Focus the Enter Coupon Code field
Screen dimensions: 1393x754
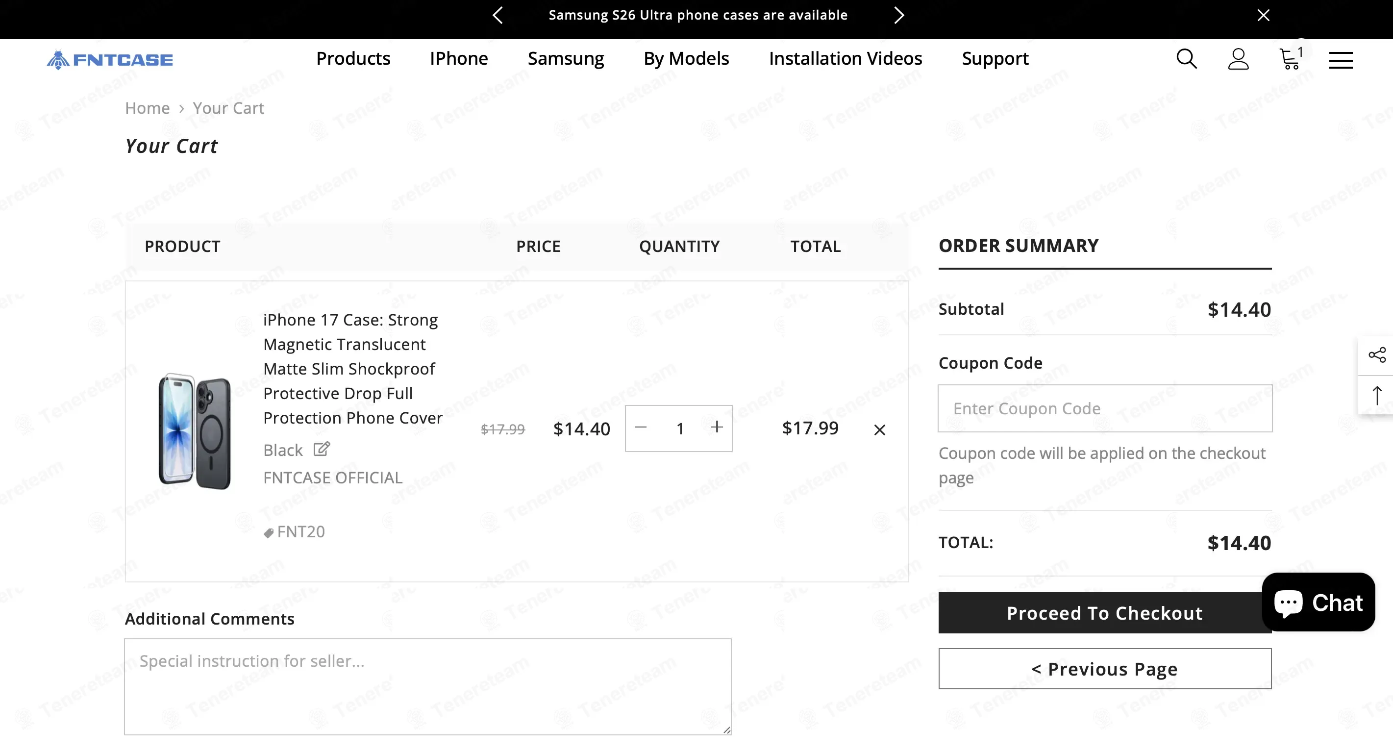coord(1105,408)
